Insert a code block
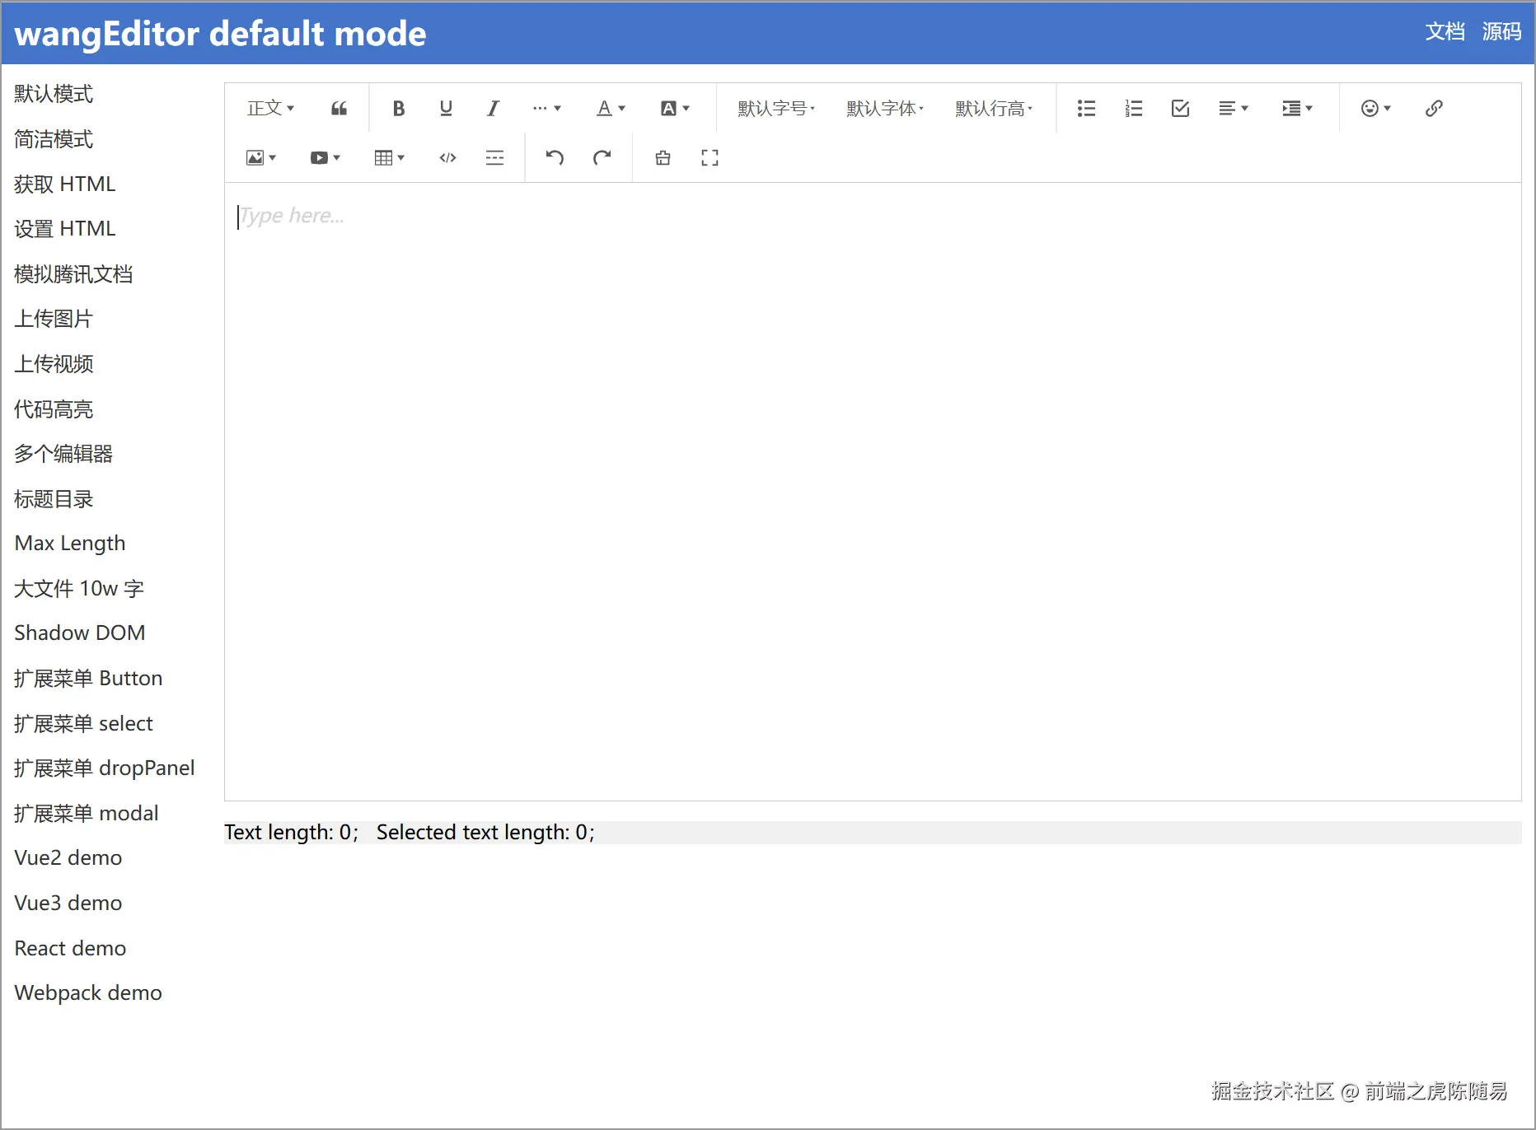Image resolution: width=1536 pixels, height=1130 pixels. tap(447, 158)
